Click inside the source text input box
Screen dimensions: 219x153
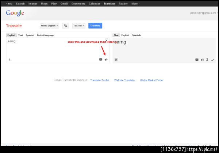tap(58, 50)
